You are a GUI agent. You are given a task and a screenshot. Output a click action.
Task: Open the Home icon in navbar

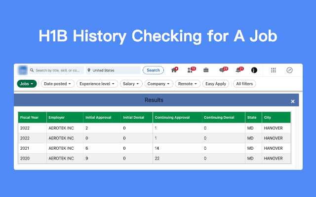[174, 70]
